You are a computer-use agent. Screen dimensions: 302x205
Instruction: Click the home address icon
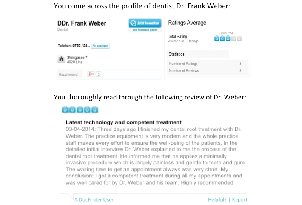click(x=60, y=60)
